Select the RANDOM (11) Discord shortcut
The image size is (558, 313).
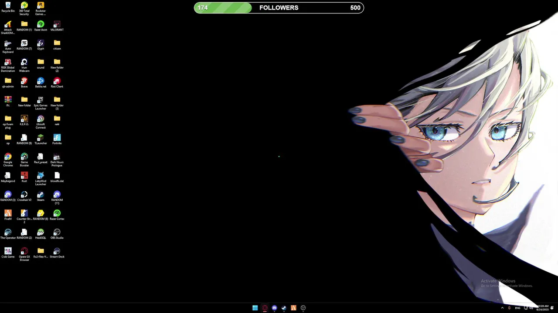coord(57,198)
